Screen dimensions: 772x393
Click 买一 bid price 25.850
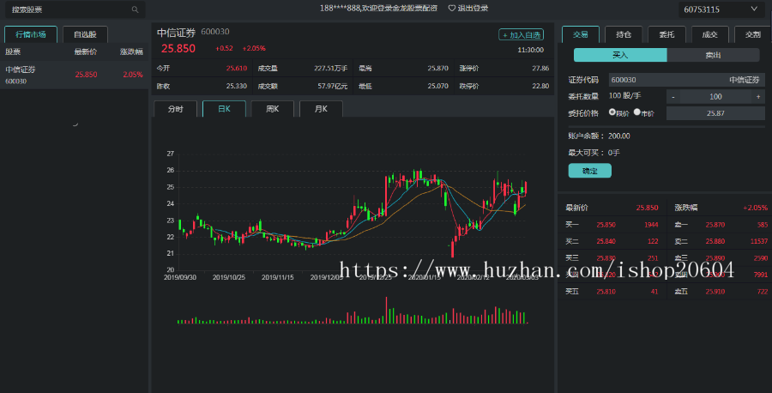(x=606, y=225)
